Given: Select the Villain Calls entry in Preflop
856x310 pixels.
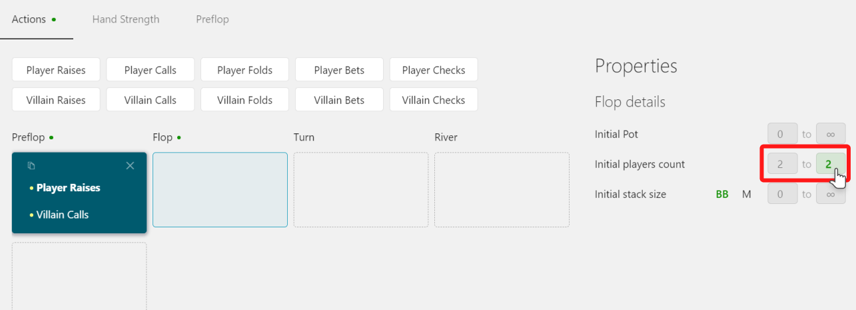Looking at the screenshot, I should (63, 215).
